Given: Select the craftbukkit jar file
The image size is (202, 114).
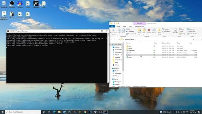Looking at the screenshot, I should [131, 51].
